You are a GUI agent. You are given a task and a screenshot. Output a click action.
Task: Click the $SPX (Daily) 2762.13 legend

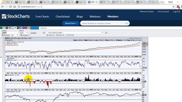(15, 42)
